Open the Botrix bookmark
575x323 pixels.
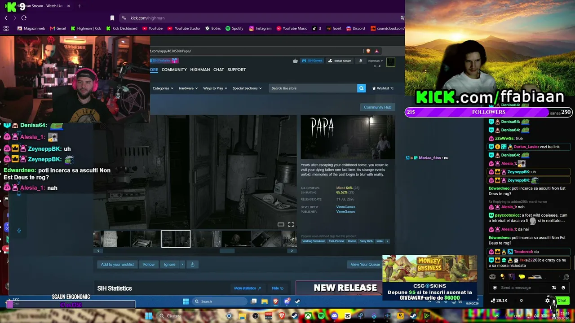[x=213, y=28]
